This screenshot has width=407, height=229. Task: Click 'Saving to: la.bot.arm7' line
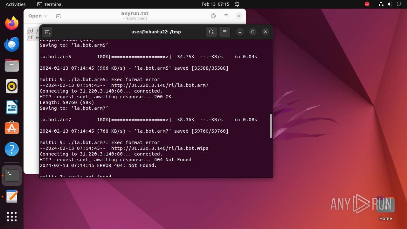74,108
